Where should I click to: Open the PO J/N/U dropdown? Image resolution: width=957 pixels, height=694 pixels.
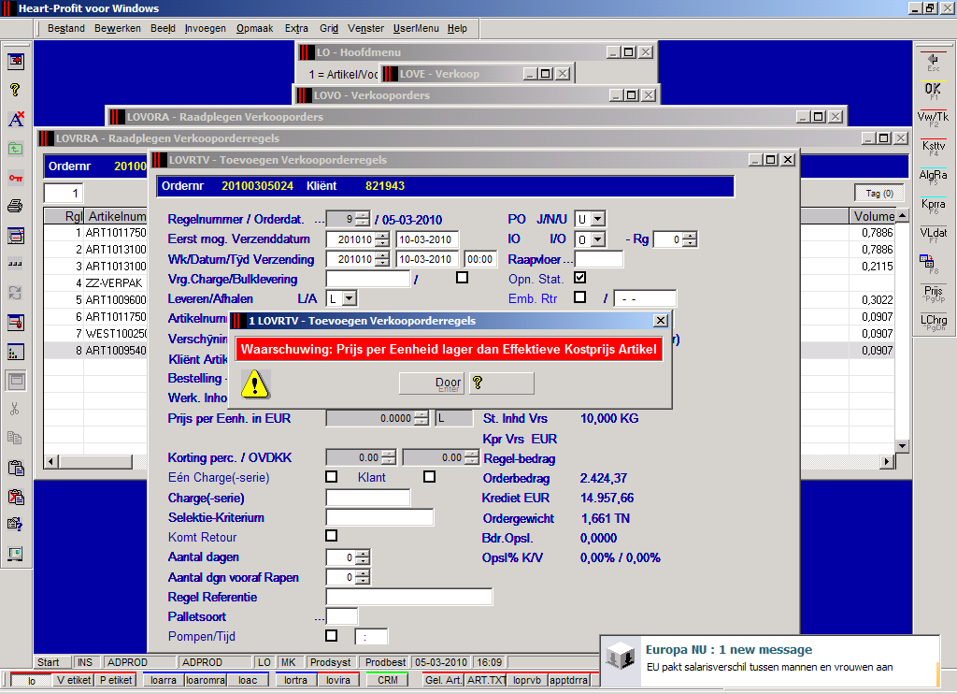pyautogui.click(x=598, y=219)
